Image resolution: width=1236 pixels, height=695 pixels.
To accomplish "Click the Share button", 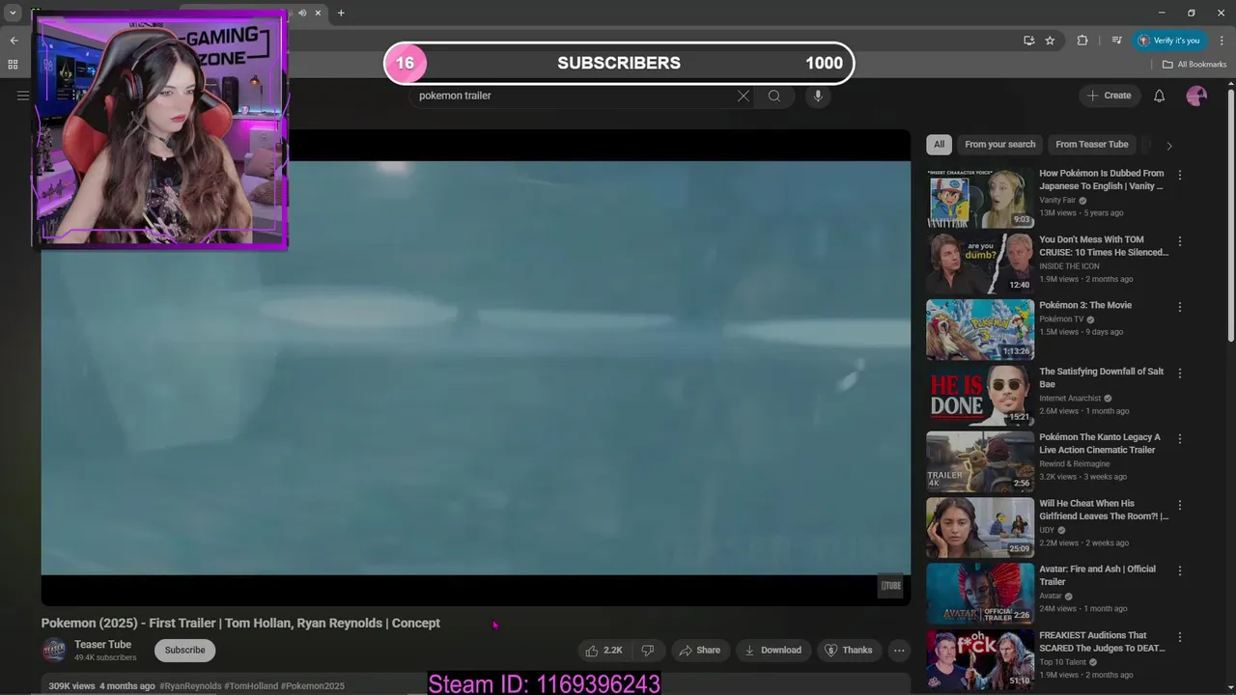I will pos(699,651).
